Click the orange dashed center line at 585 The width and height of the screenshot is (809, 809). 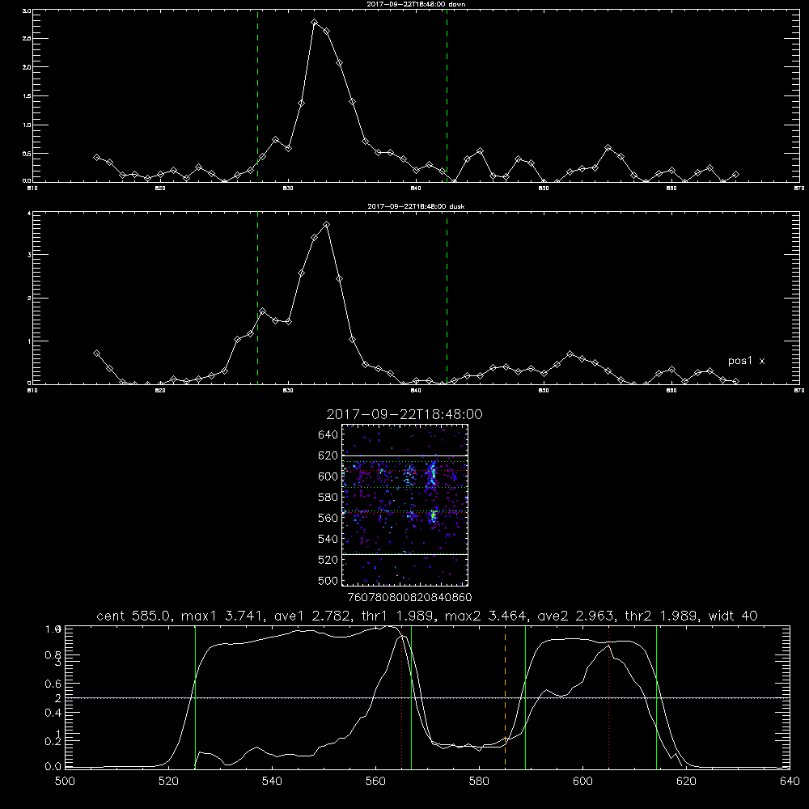coord(505,697)
